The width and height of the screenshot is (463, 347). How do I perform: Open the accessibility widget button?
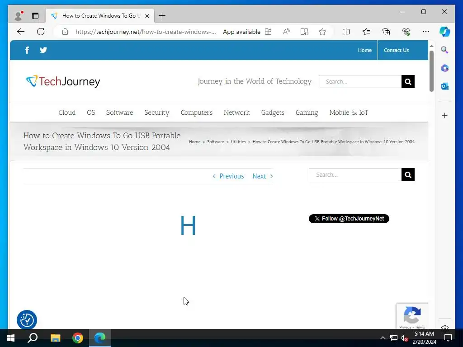27,320
